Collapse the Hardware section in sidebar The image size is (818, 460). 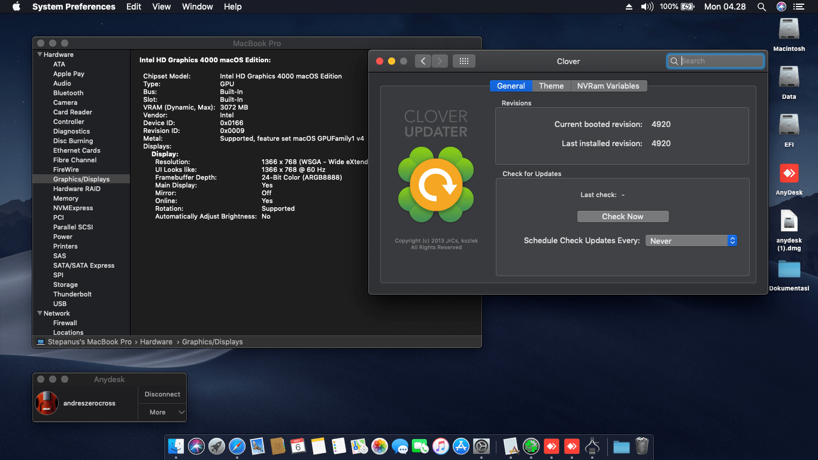coord(40,55)
